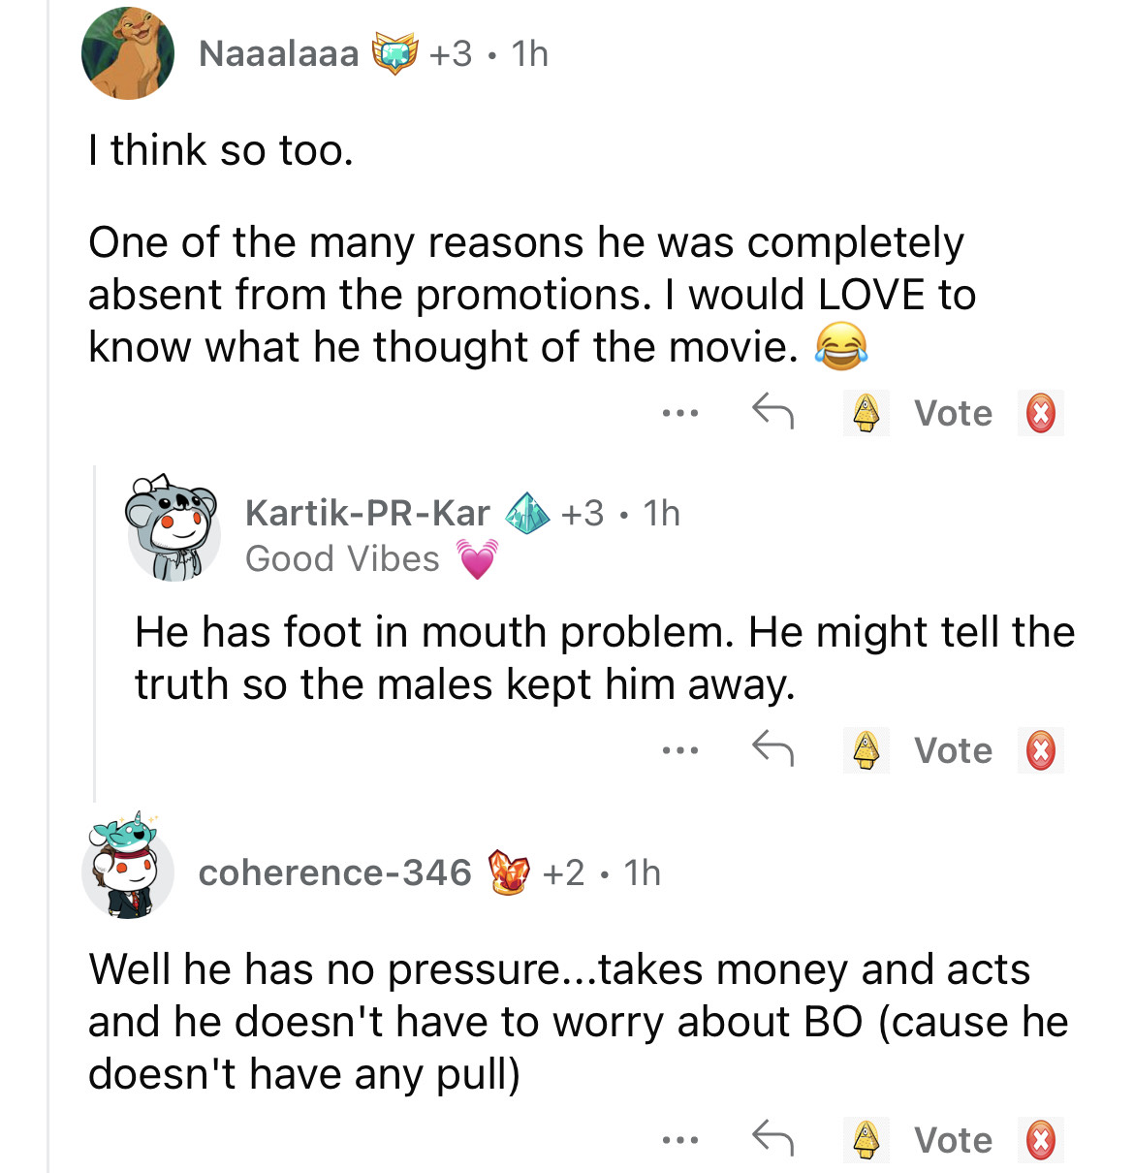Downvote Naaalaaa's comment with the red X
Image resolution: width=1134 pixels, height=1173 pixels.
[1040, 414]
